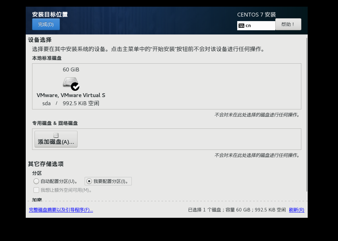Image resolution: width=338 pixels, height=241 pixels.
Task: Click the 992.5 KiB 空闲 text under disk
Action: (81, 103)
